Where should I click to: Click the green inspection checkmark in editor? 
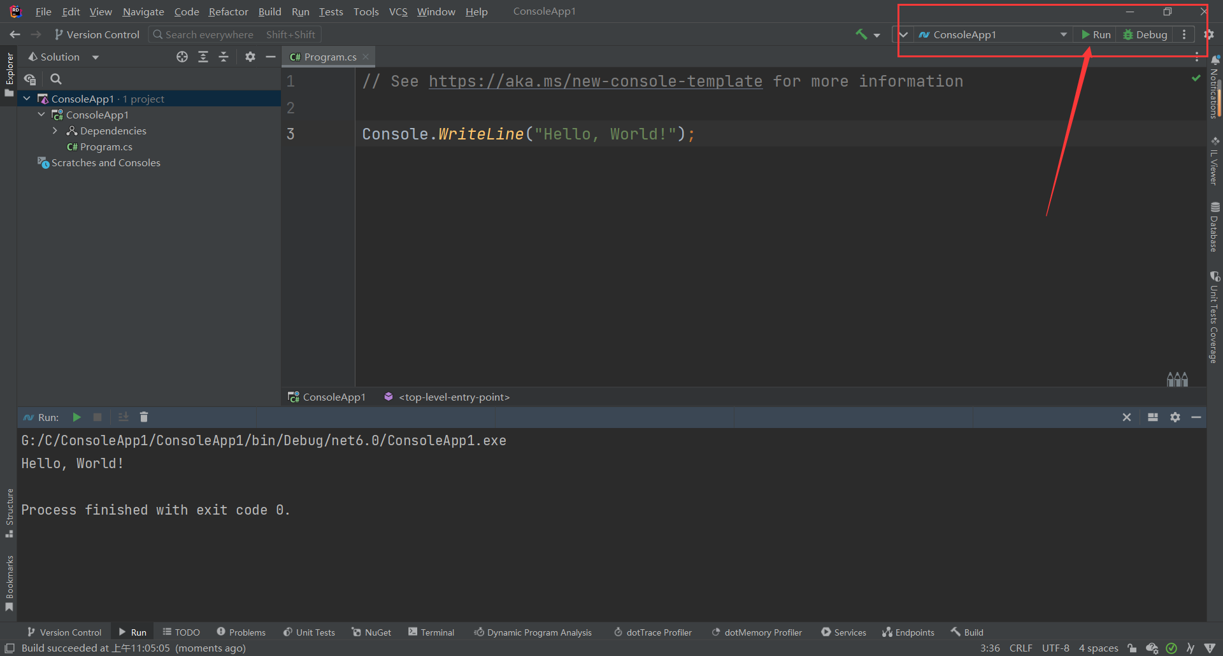[x=1196, y=78]
